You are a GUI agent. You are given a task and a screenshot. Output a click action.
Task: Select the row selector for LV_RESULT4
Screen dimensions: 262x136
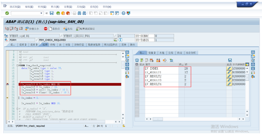pyautogui.click(x=137, y=84)
